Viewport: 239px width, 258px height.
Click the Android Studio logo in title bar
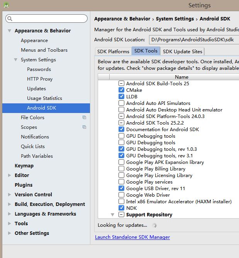(x=6, y=5)
